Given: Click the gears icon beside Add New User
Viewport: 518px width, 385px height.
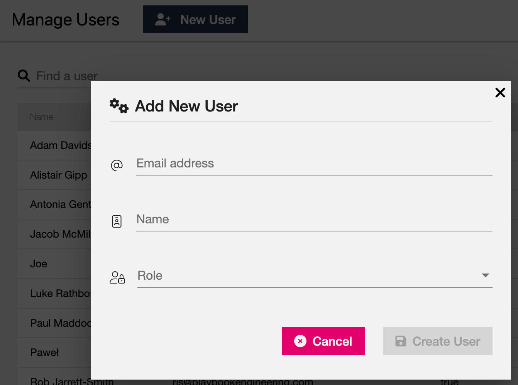Looking at the screenshot, I should tap(119, 106).
